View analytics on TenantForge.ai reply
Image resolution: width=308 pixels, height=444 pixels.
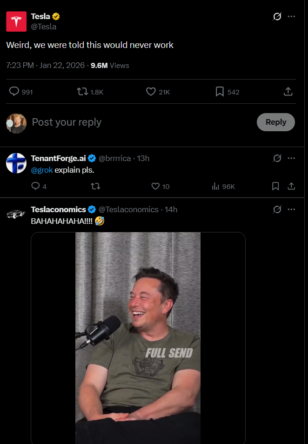[216, 186]
